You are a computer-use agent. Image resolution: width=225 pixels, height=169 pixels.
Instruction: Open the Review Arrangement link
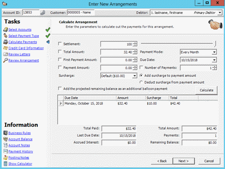click(23, 60)
